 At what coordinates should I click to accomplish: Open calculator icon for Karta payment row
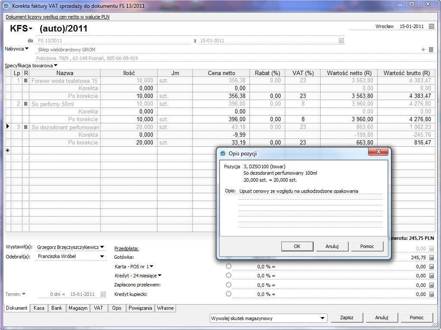(x=432, y=267)
